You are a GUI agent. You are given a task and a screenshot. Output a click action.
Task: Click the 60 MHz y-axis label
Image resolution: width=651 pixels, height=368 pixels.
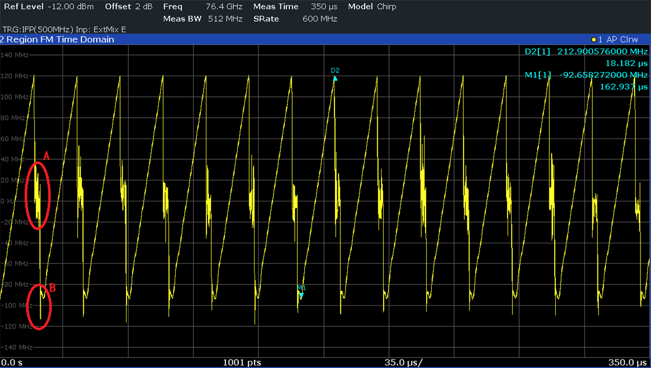coord(14,139)
